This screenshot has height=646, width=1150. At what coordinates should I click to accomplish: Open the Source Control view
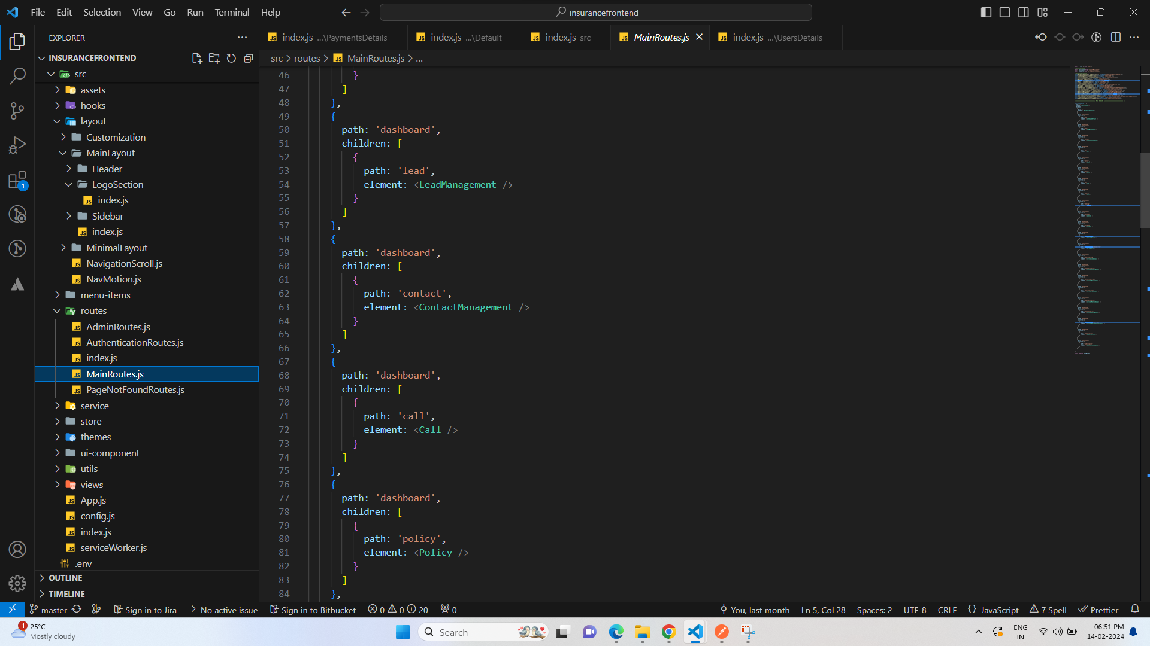[x=17, y=111]
